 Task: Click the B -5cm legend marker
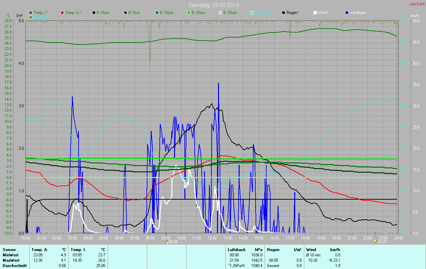(125, 13)
